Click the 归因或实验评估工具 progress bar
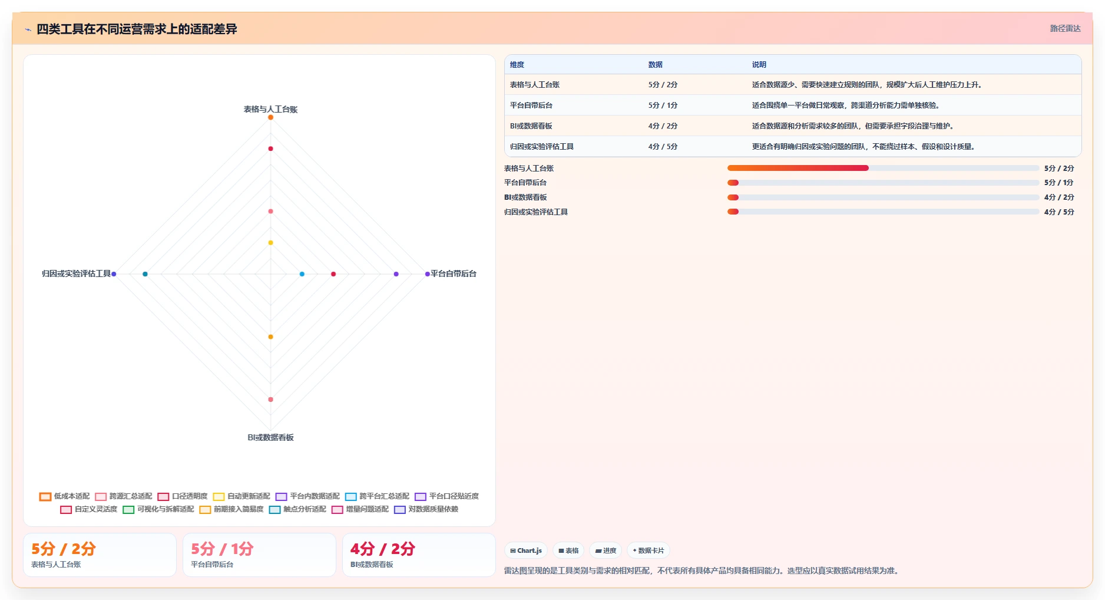This screenshot has height=600, width=1105. 883,212
